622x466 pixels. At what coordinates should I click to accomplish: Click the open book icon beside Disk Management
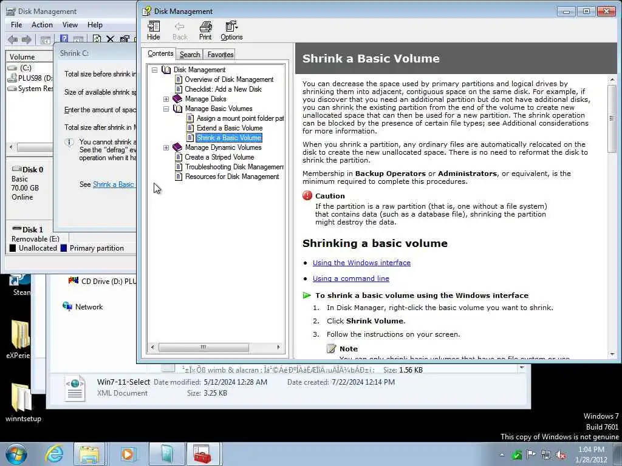[x=166, y=70]
